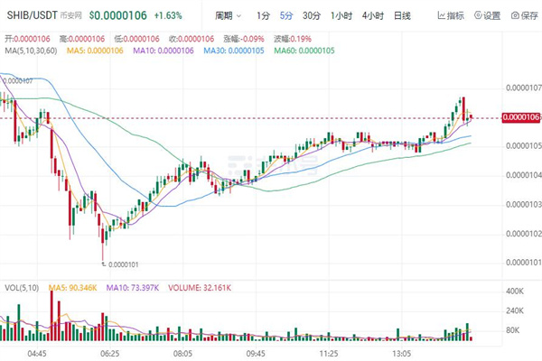
Task: Switch to 1小时 interval
Action: [341, 16]
